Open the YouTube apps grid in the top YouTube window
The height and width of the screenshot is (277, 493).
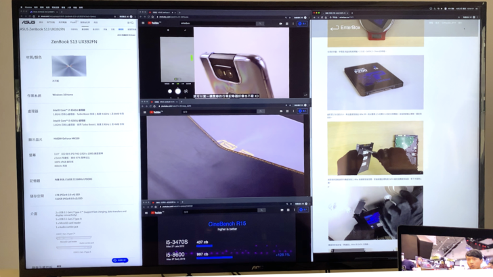(286, 24)
